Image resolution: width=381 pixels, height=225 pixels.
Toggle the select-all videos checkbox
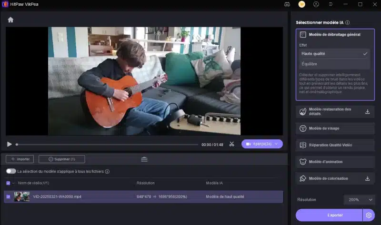pos(8,183)
